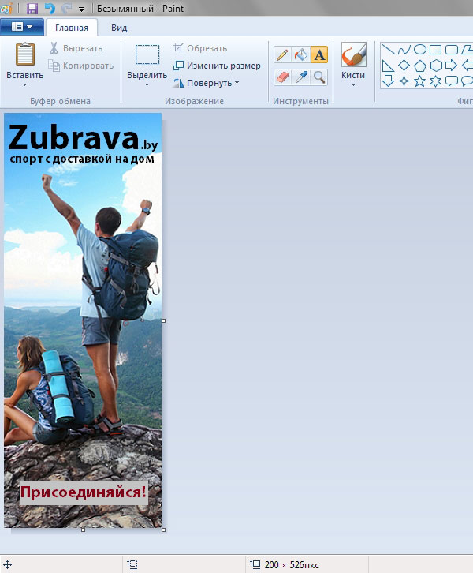Select the Magnifier tool
The height and width of the screenshot is (573, 473).
(x=319, y=77)
